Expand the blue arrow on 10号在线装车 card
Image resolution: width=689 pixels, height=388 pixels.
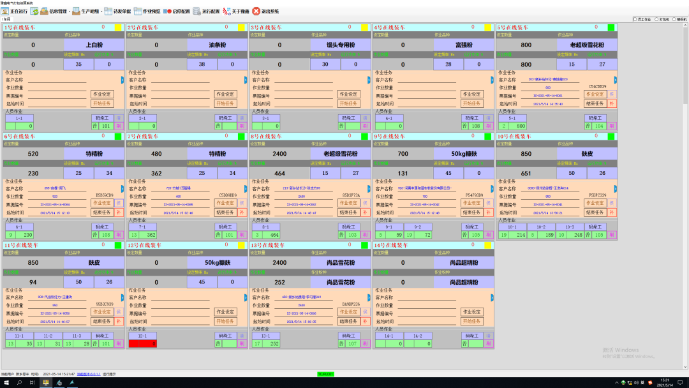(x=615, y=189)
